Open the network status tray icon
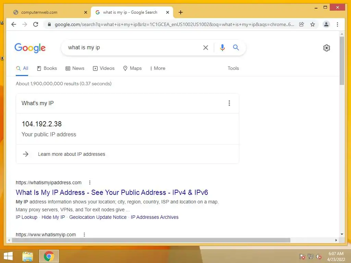351x263 pixels. pos(311,256)
